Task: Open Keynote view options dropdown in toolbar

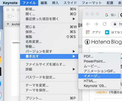Action: pyautogui.click(x=11, y=16)
